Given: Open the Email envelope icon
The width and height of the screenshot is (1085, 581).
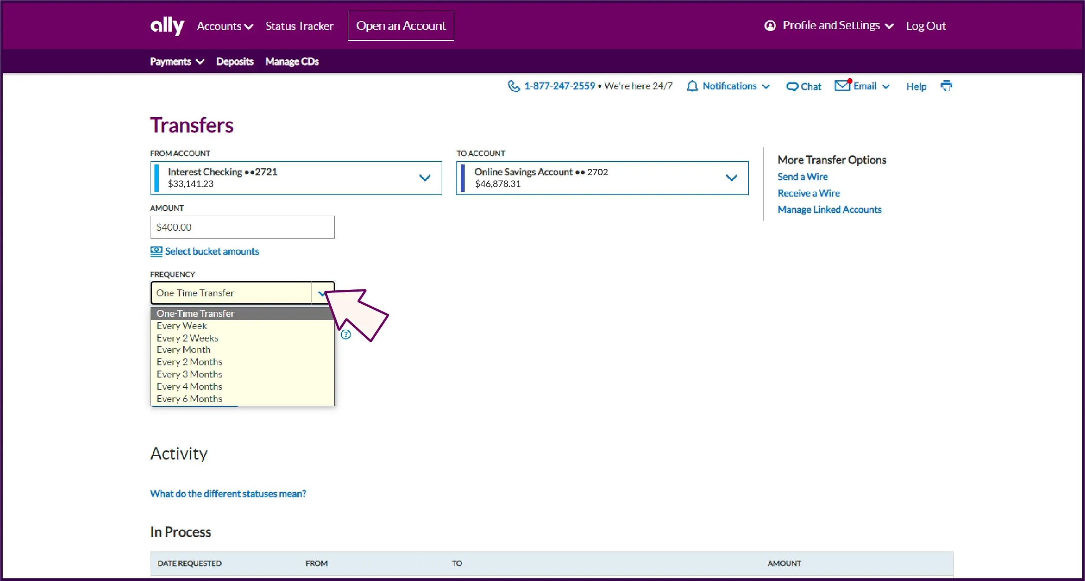Looking at the screenshot, I should coord(842,85).
